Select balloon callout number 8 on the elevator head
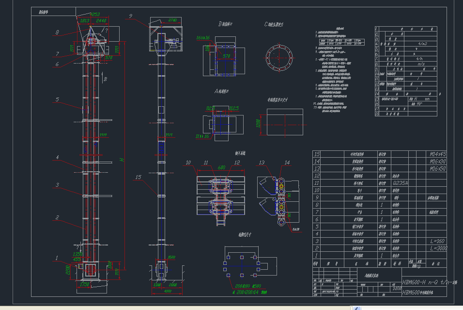This screenshot has height=310, width=463. pyautogui.click(x=58, y=33)
